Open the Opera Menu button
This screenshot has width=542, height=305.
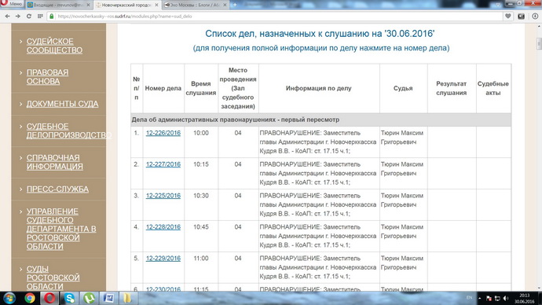click(x=12, y=4)
